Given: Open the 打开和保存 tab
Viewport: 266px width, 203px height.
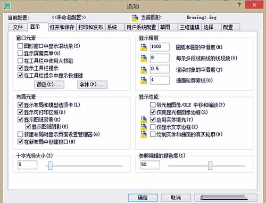Looking at the screenshot, I should click(x=62, y=27).
